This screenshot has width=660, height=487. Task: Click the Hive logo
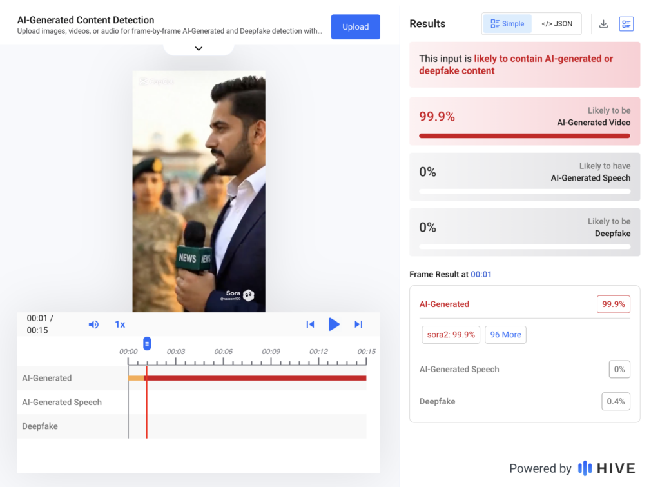tap(606, 468)
